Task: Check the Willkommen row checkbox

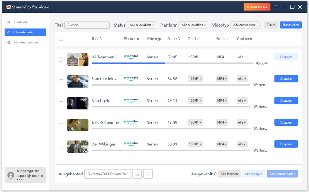Action: point(61,60)
